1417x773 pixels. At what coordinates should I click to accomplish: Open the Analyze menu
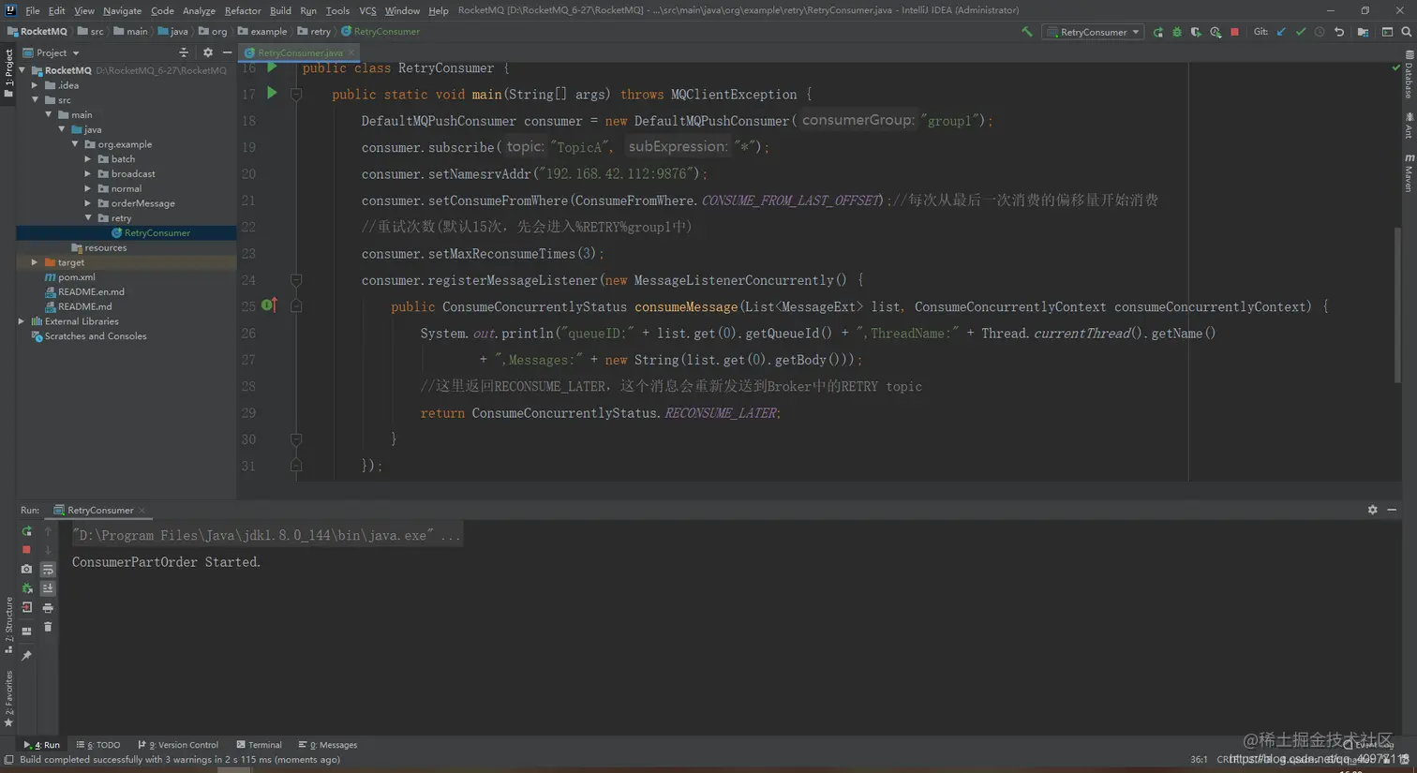199,10
